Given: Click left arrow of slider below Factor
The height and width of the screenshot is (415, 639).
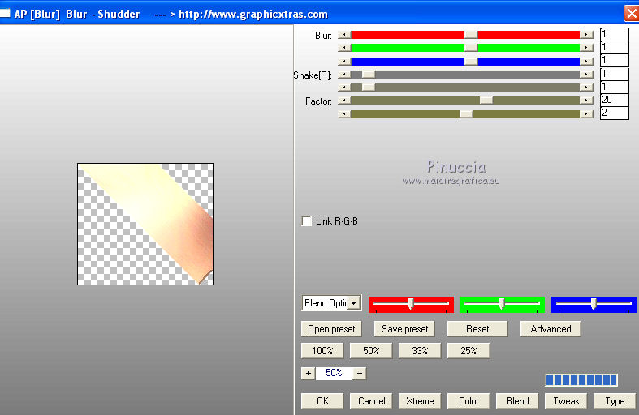Looking at the screenshot, I should point(344,114).
